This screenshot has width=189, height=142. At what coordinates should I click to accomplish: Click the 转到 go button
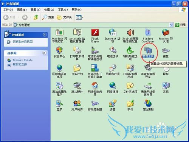[x=181, y=25]
